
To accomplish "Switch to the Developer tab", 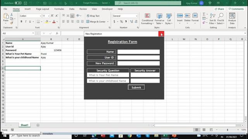I will [x=107, y=9].
